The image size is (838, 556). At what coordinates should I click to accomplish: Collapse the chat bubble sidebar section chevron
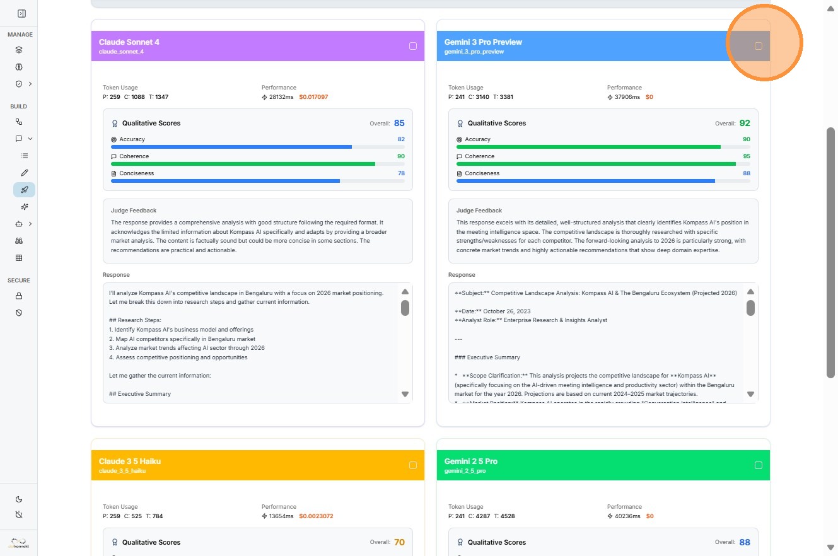click(x=30, y=139)
